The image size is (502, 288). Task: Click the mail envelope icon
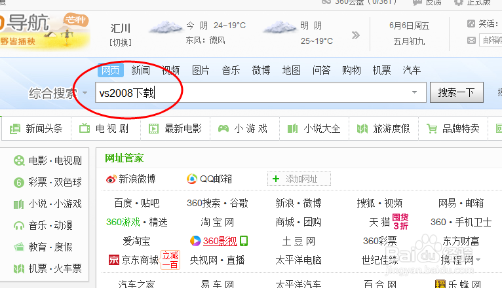pos(471,41)
